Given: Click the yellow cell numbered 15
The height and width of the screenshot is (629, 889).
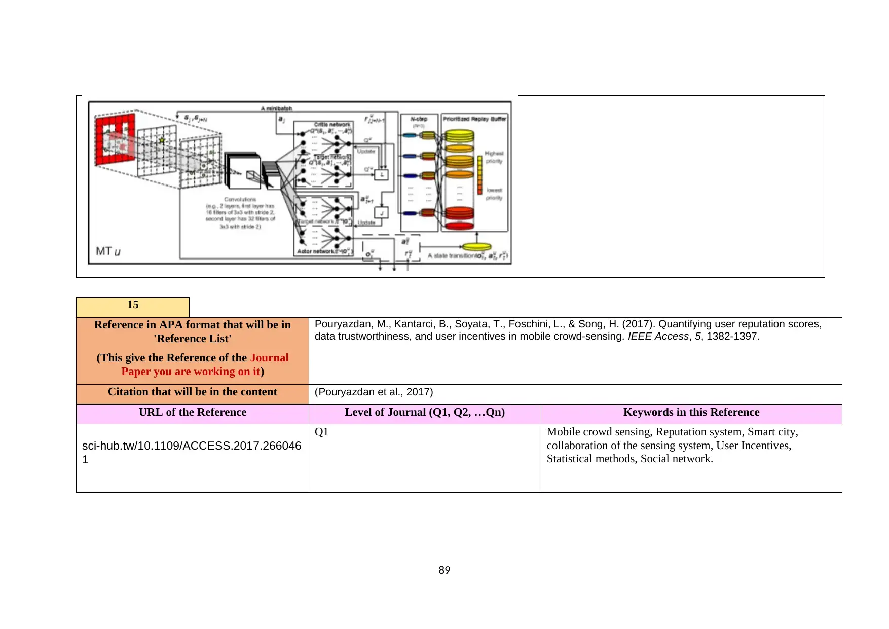Looking at the screenshot, I should 133,307.
